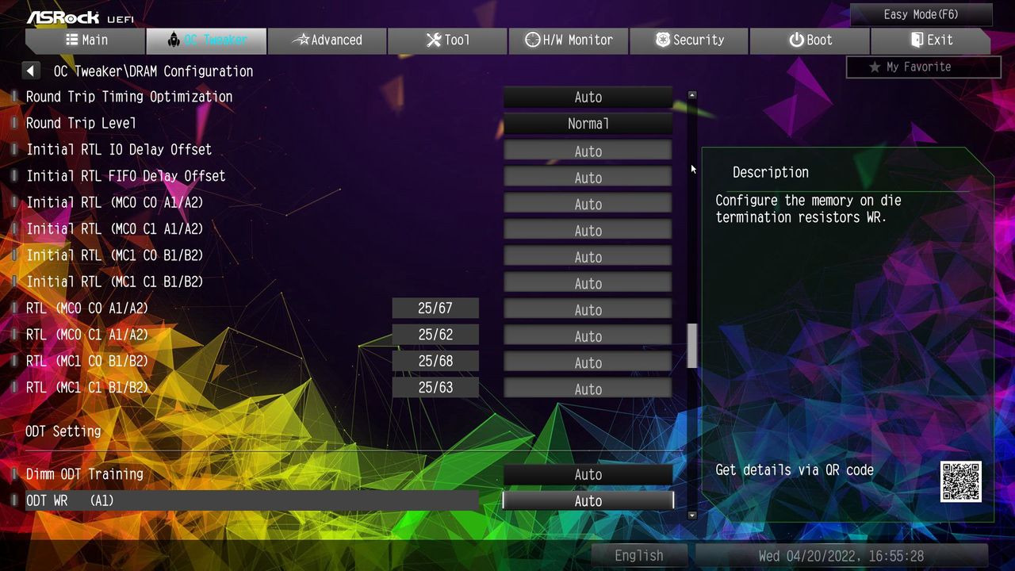The width and height of the screenshot is (1015, 571).
Task: Click the QR code for details
Action: coord(961,481)
